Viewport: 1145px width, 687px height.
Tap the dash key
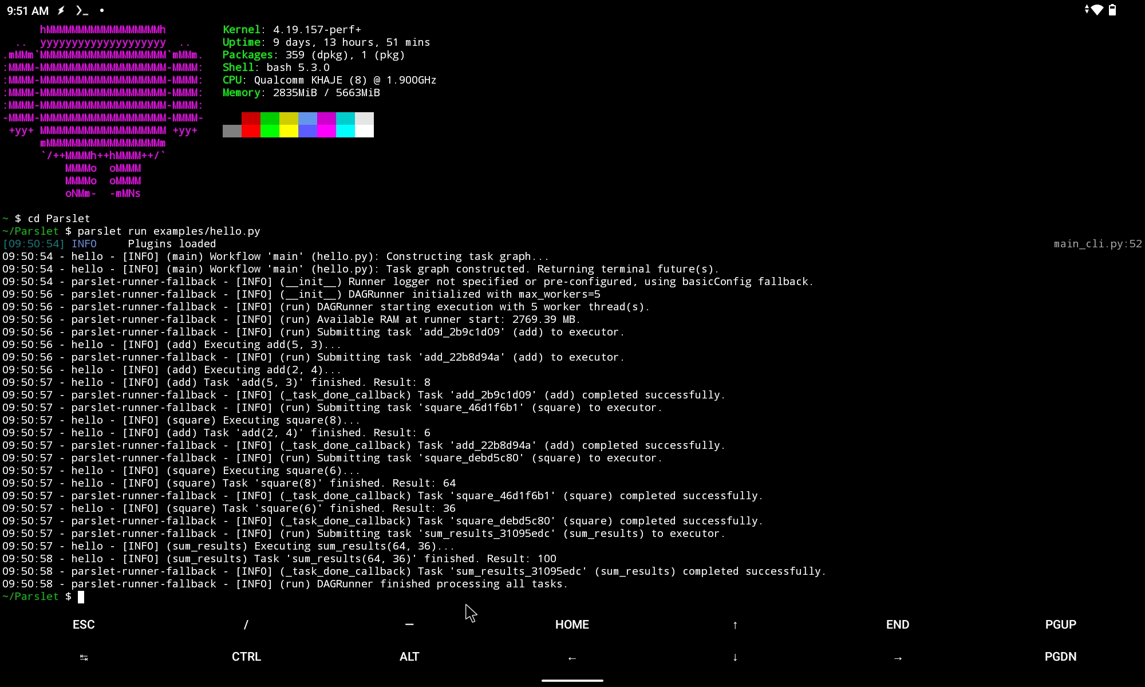409,625
